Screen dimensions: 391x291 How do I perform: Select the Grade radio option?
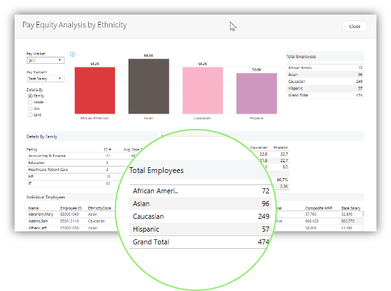(x=30, y=102)
